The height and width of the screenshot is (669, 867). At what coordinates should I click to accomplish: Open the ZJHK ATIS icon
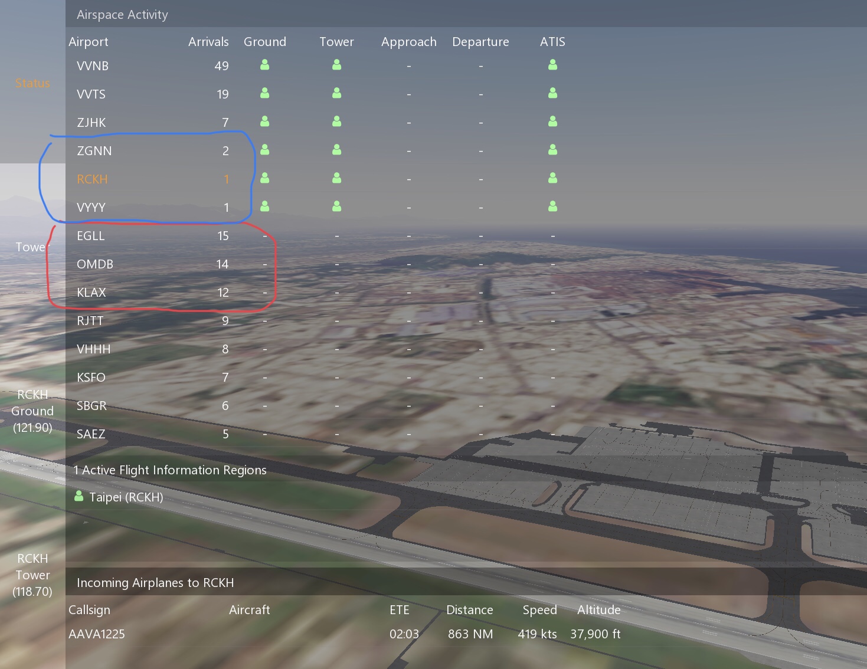tap(553, 122)
